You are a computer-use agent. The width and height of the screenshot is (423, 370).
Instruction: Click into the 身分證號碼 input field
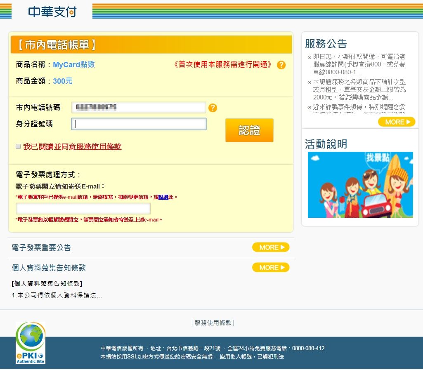(139, 124)
